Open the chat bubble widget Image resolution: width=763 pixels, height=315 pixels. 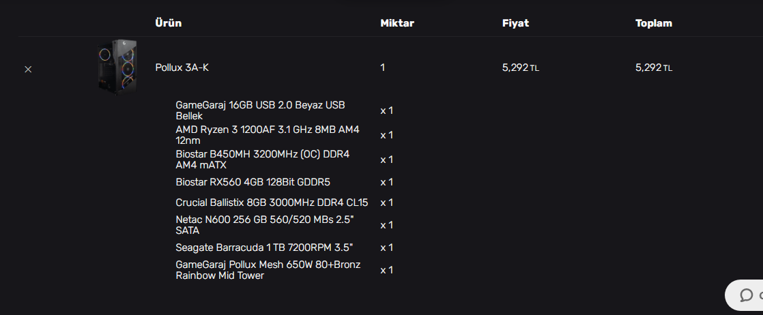[x=746, y=295]
